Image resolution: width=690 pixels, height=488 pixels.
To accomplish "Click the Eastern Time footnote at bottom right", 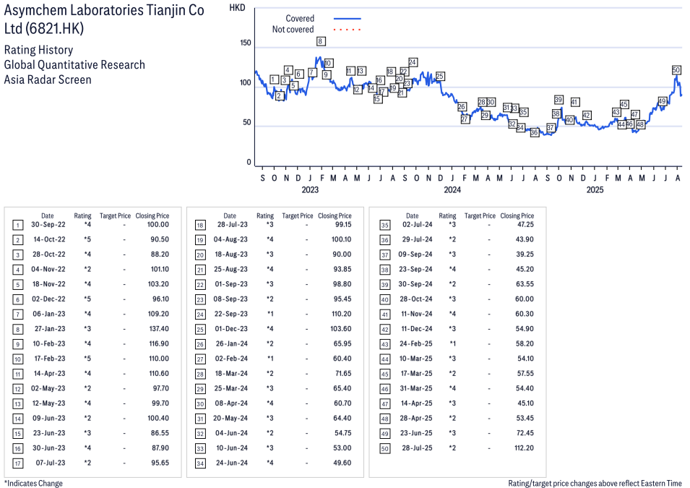I will click(x=595, y=483).
